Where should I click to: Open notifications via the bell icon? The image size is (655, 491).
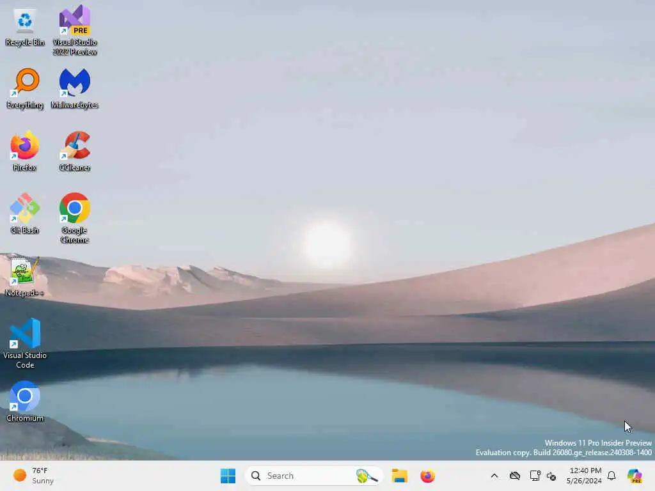[612, 476]
